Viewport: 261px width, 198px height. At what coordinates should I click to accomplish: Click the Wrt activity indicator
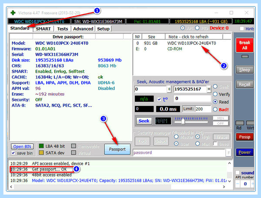pos(250,123)
